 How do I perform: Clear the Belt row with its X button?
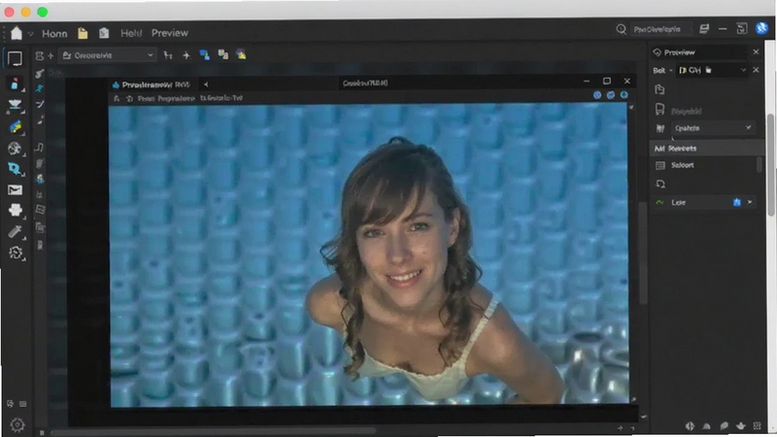click(756, 70)
